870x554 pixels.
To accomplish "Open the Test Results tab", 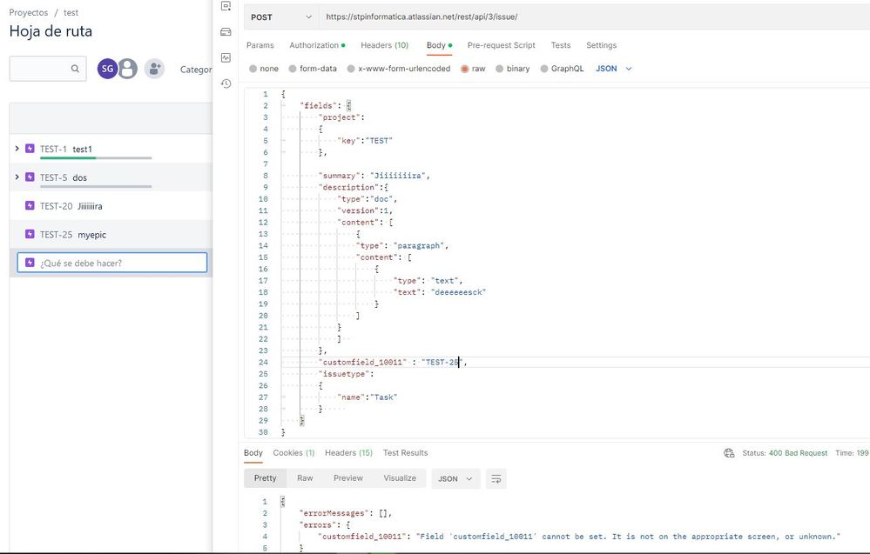I will pyautogui.click(x=405, y=452).
